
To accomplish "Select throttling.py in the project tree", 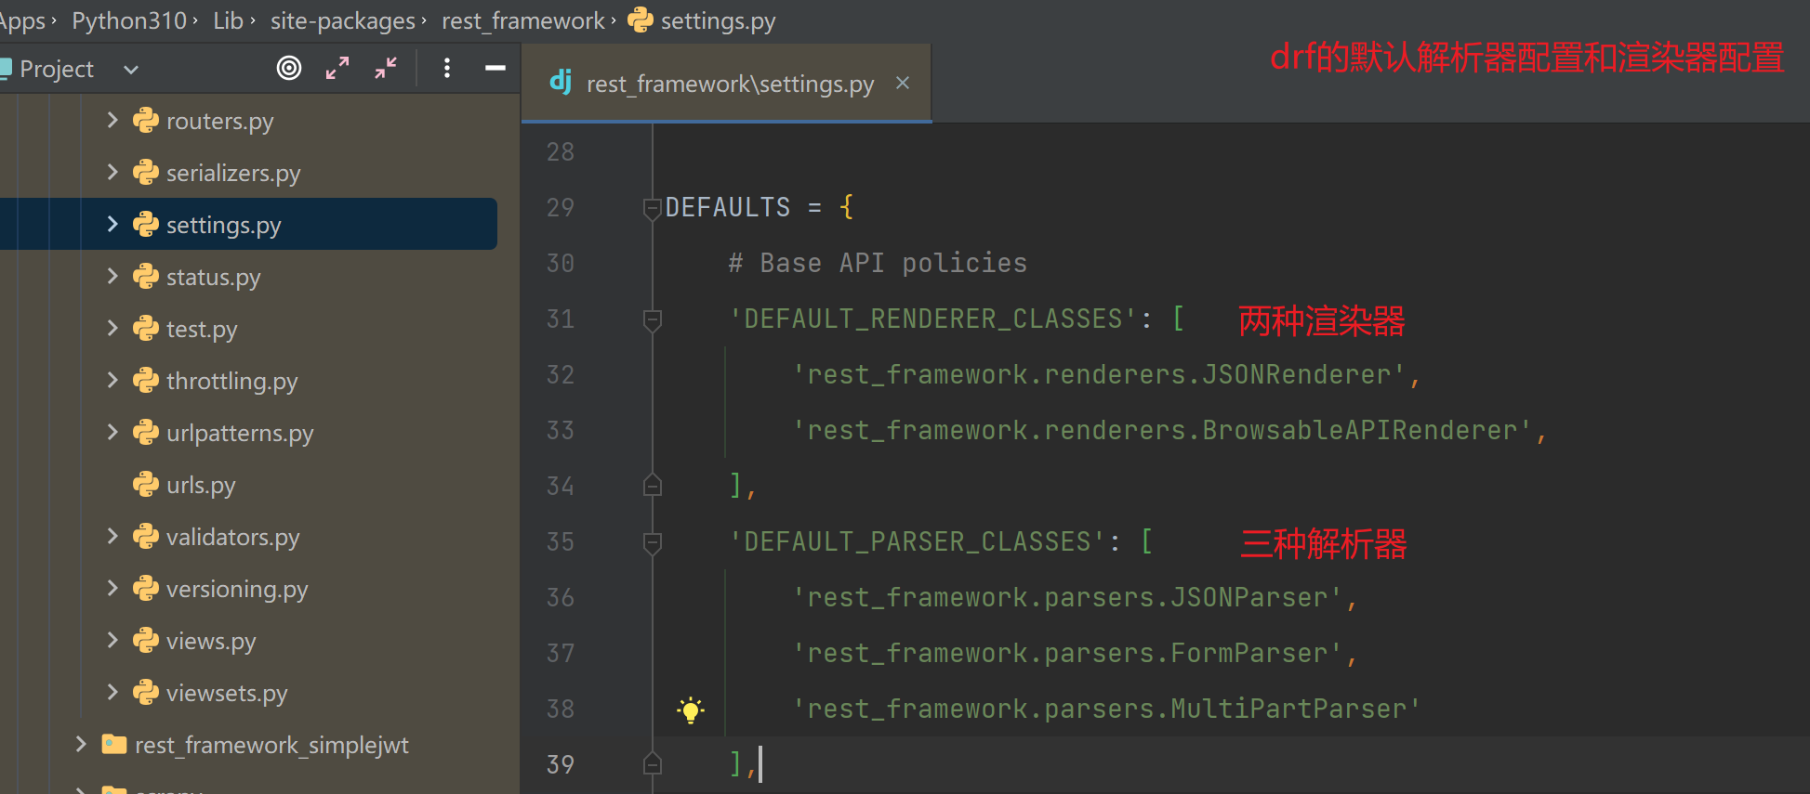I will pos(231,381).
